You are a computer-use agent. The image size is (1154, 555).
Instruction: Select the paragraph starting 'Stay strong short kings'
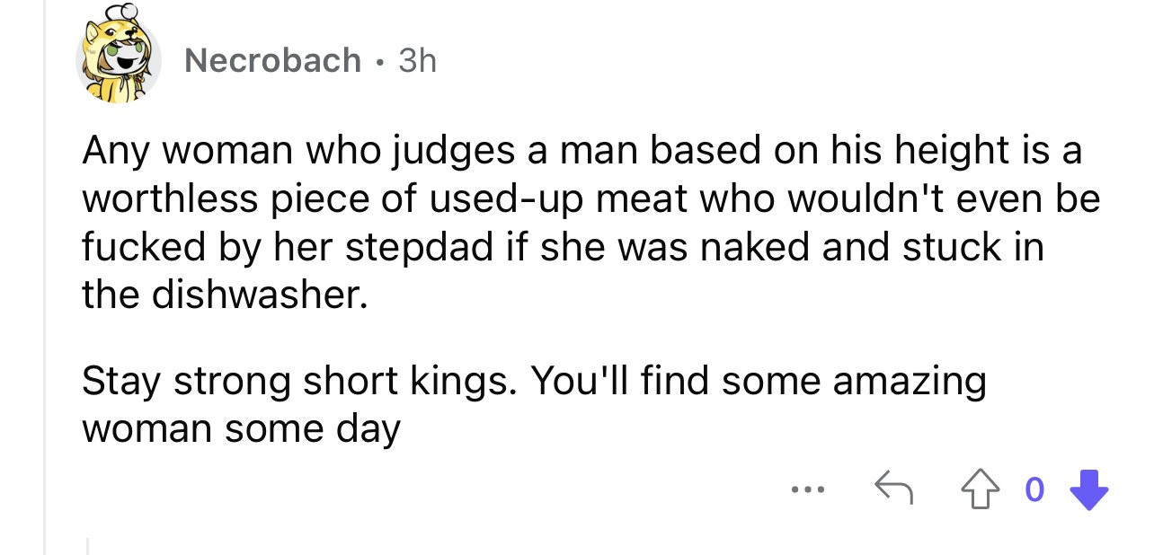click(534, 405)
